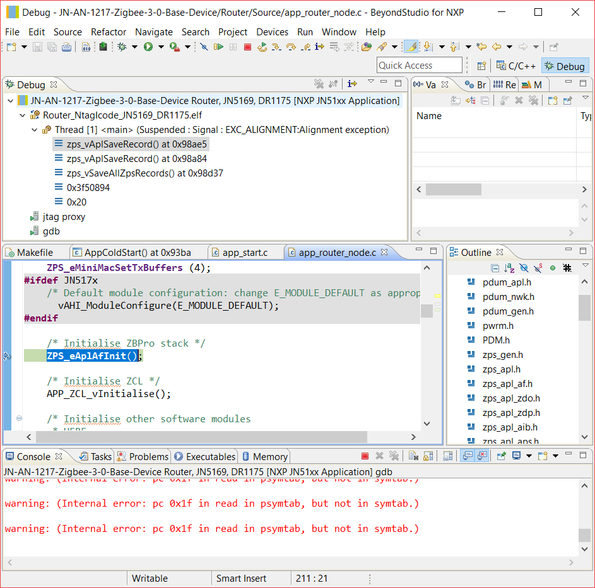The width and height of the screenshot is (595, 588).
Task: Click the green Run launch icon
Action: (148, 47)
